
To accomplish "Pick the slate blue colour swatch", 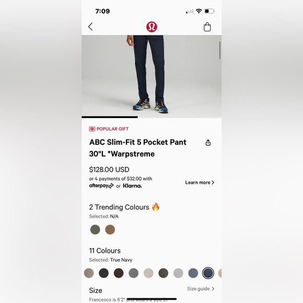I will click(193, 273).
